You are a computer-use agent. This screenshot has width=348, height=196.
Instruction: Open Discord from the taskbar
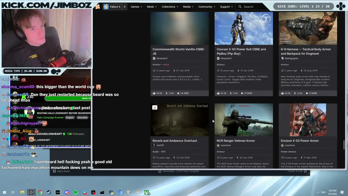pos(67,192)
